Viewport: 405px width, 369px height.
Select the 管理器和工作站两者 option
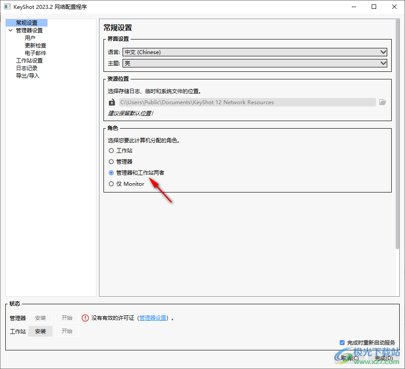111,173
